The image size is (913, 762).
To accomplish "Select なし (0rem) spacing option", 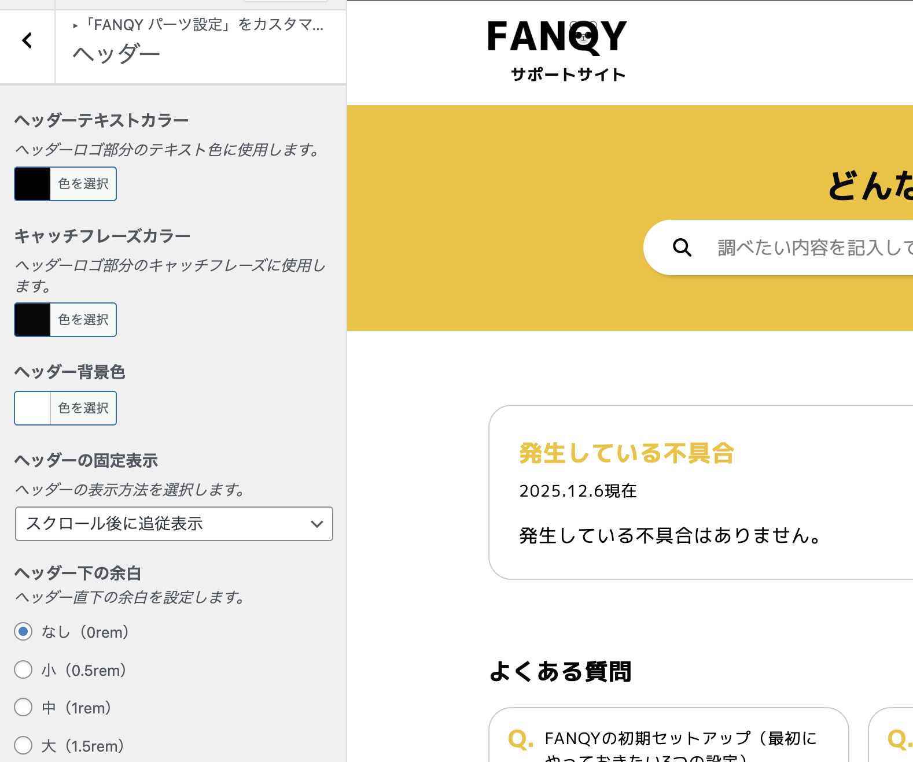I will (23, 632).
